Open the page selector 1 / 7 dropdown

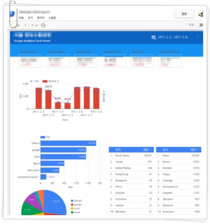point(31,25)
